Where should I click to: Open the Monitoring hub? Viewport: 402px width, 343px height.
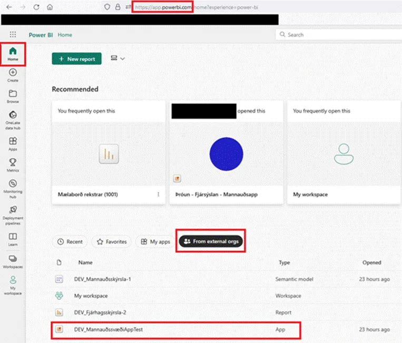[x=13, y=189]
